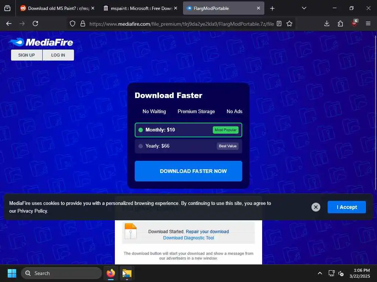Click the 7z file icon
377x282 pixels.
coord(131,231)
